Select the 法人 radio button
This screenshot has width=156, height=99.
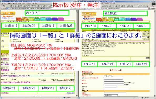point(110,76)
